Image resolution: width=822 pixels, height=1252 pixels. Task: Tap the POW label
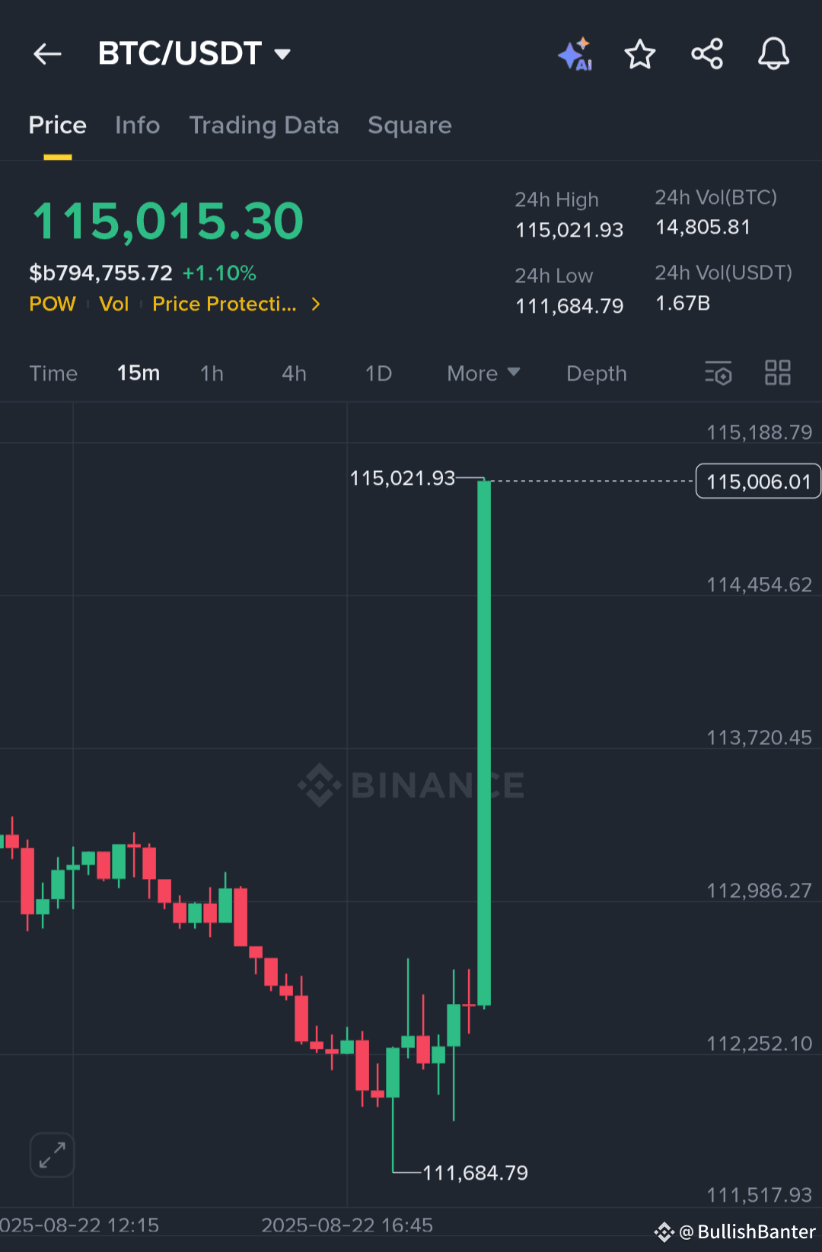tap(52, 304)
